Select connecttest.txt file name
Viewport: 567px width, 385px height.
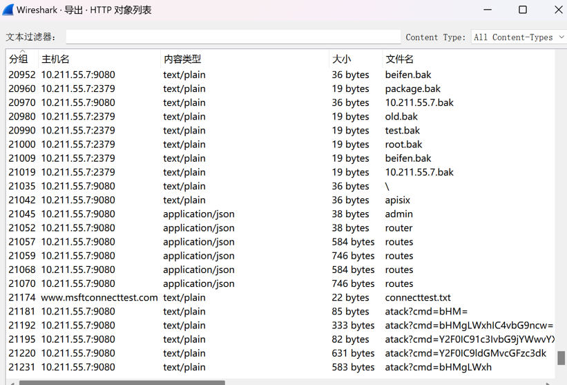tap(418, 297)
